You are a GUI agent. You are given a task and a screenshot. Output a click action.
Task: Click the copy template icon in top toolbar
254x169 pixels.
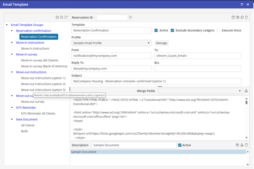click(x=242, y=17)
